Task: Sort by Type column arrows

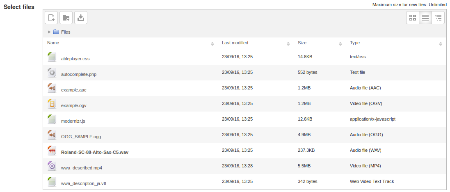Action: click(441, 44)
